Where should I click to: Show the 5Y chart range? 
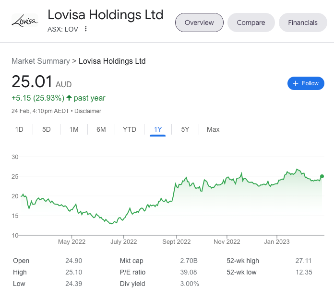point(185,129)
